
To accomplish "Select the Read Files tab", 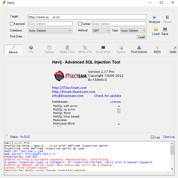I will (67, 50).
